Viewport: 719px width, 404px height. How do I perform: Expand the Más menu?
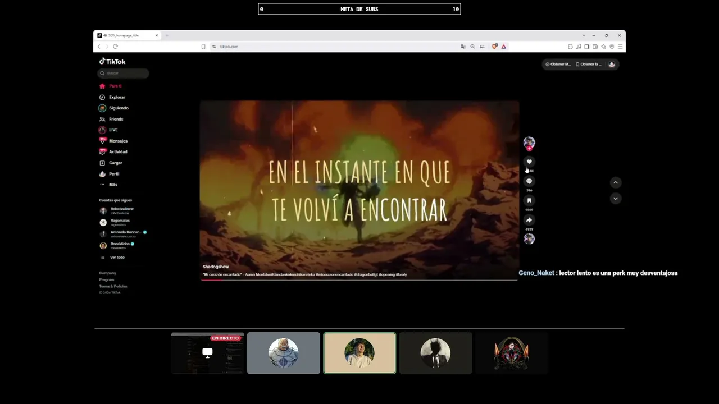tap(108, 185)
